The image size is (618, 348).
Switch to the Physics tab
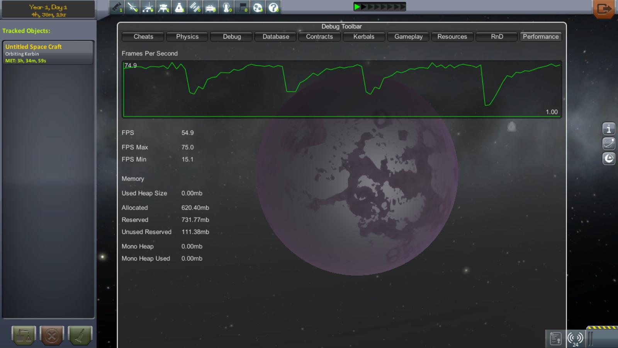pos(187,36)
